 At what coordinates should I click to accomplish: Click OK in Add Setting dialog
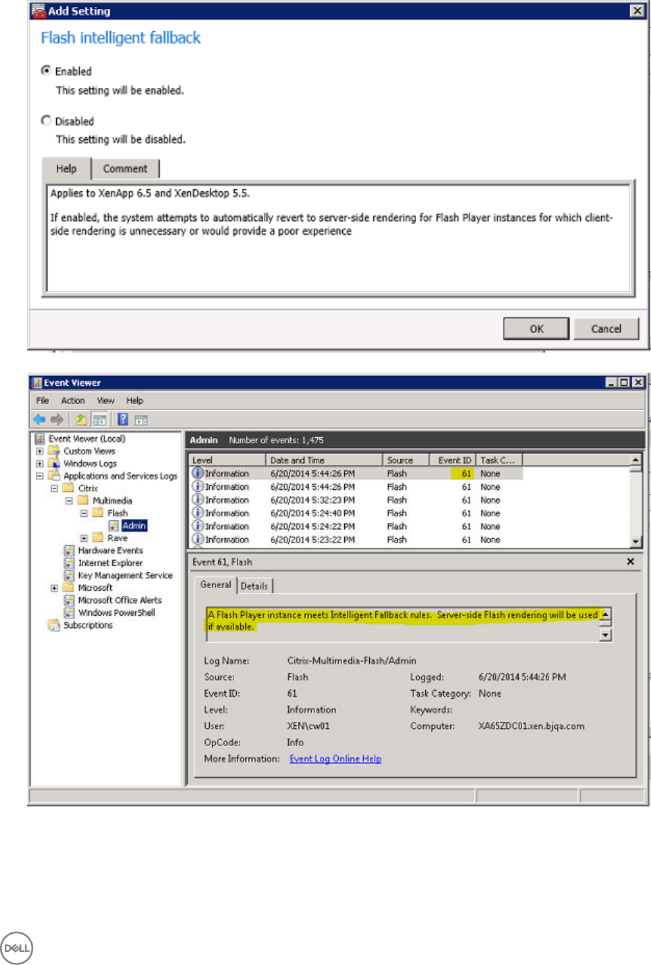point(537,328)
